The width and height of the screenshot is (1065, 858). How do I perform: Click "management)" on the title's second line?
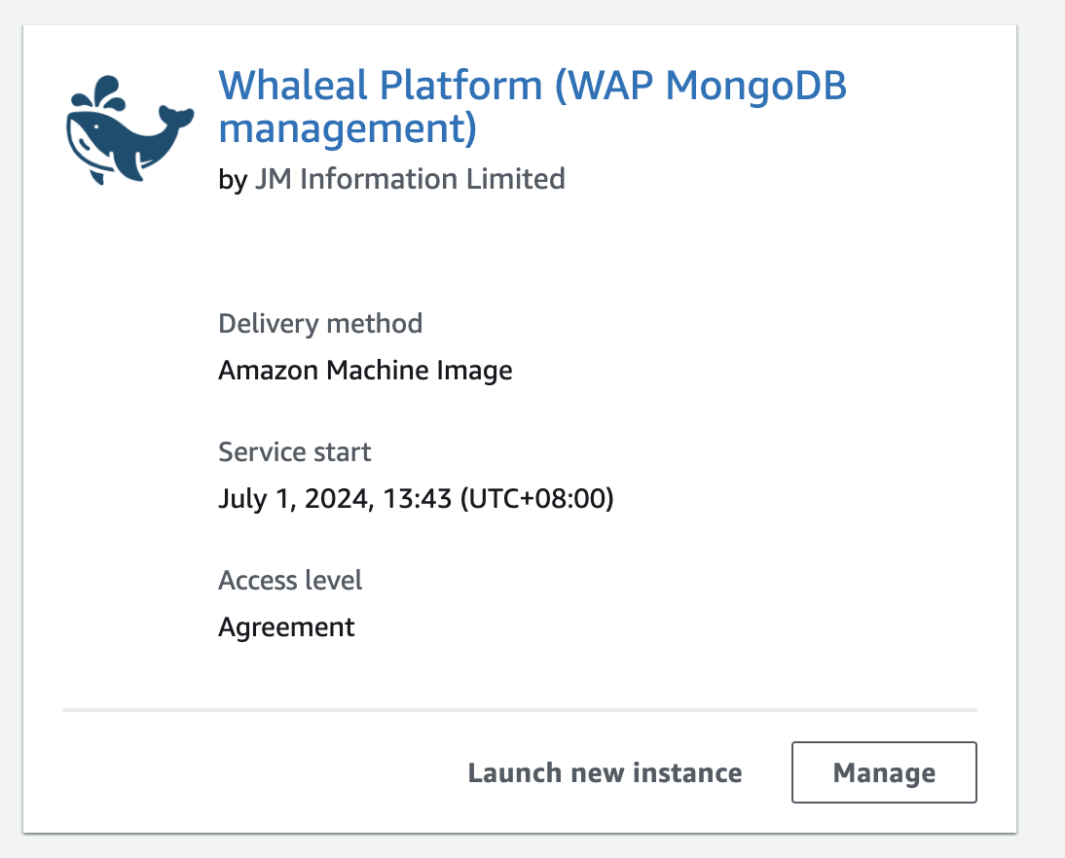(x=348, y=128)
